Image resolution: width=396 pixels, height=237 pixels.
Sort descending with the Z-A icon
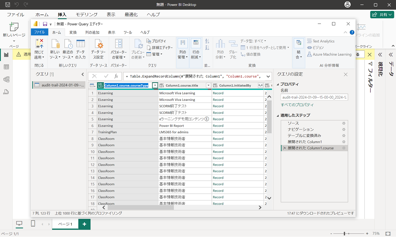[x=207, y=48]
